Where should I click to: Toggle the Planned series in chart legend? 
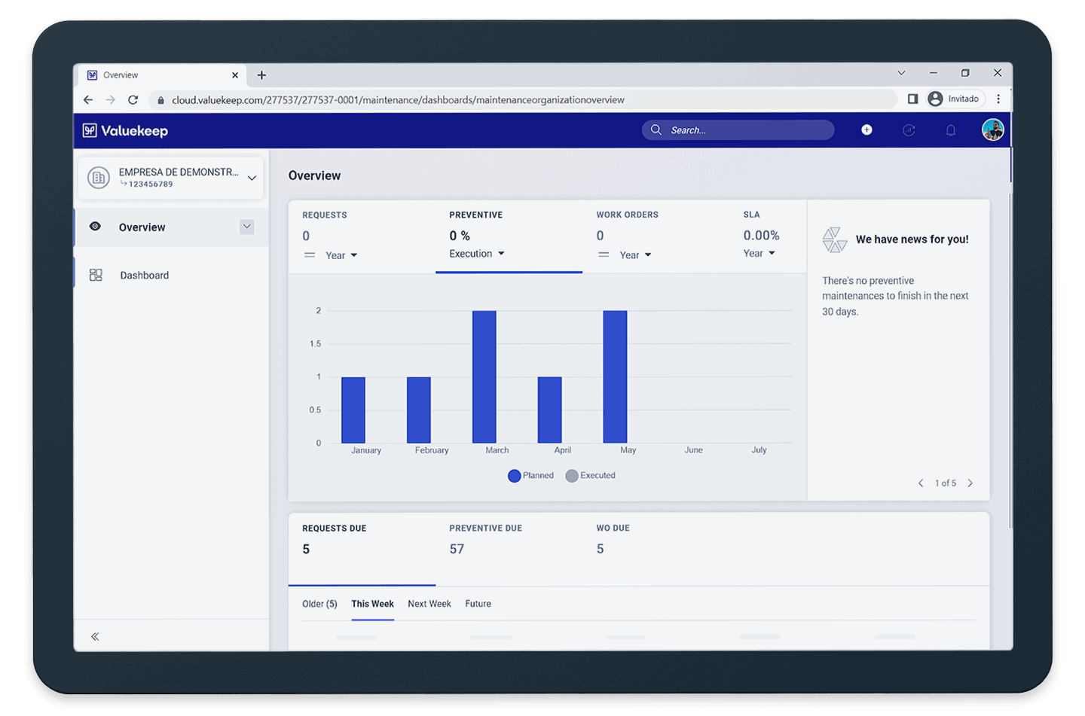(530, 476)
